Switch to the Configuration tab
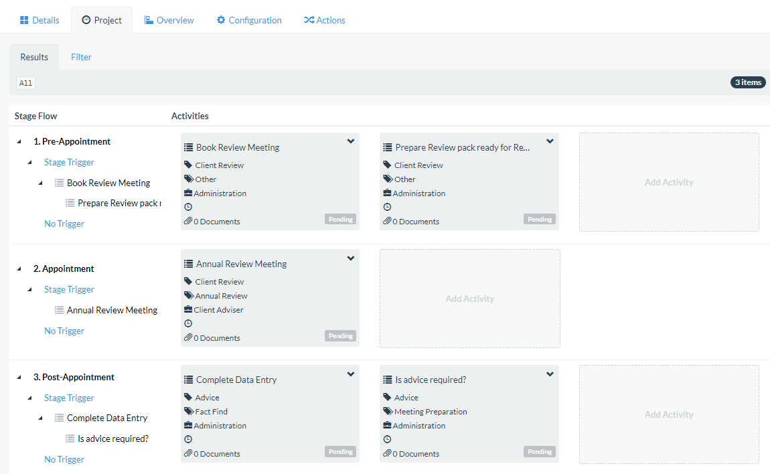Screen dimensions: 770x474 click(248, 20)
